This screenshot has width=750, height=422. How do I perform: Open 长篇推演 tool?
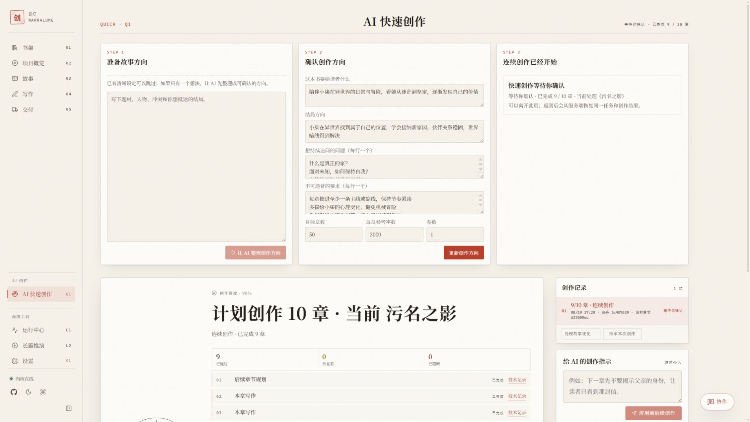coord(41,346)
